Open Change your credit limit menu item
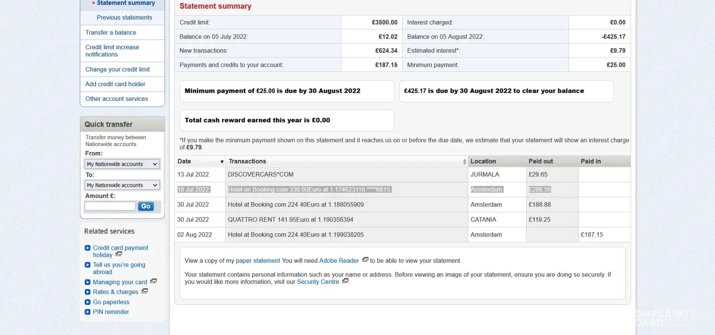Image resolution: width=715 pixels, height=335 pixels. (x=117, y=69)
